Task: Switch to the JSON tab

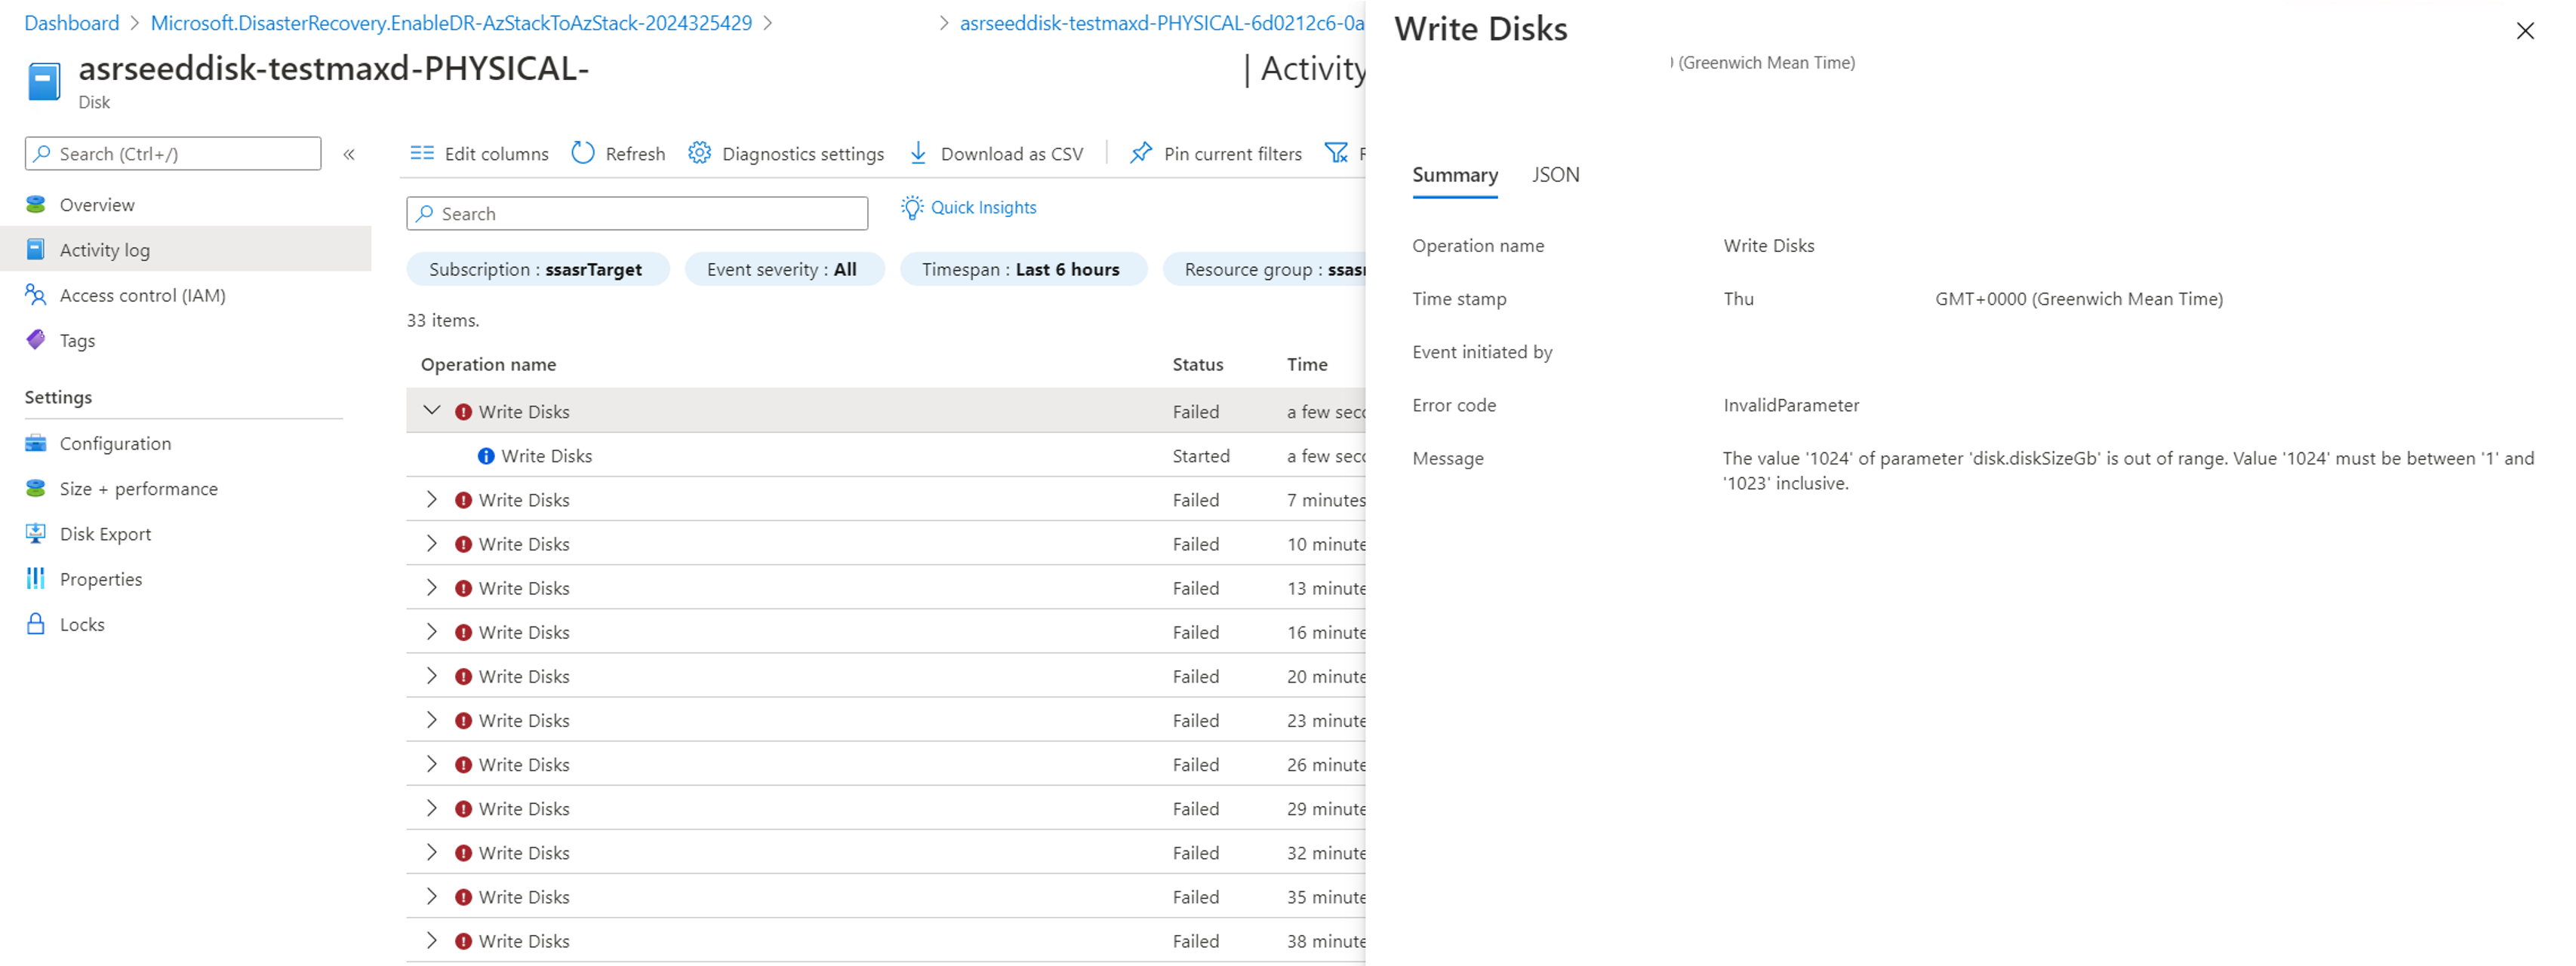Action: coord(1555,175)
